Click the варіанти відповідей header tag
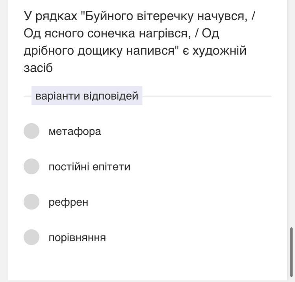 tap(87, 96)
